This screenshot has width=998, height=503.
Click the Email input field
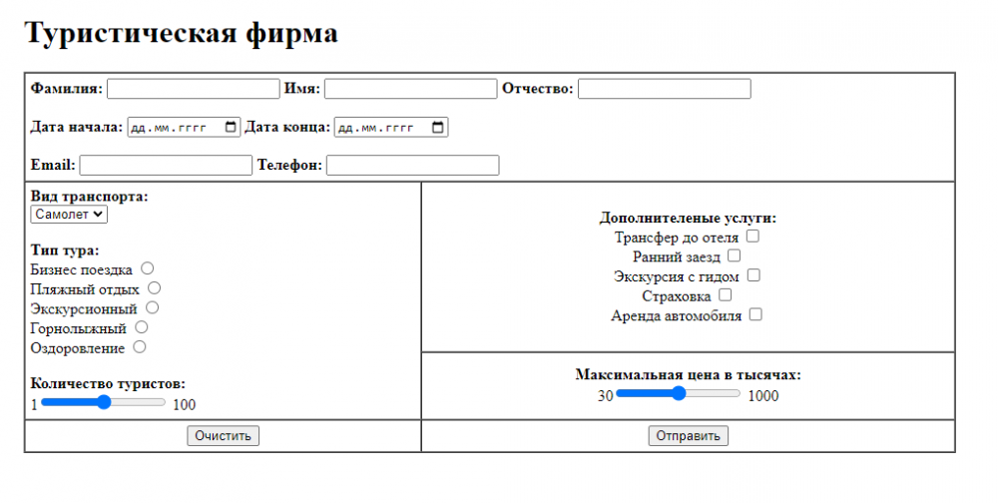click(x=166, y=166)
